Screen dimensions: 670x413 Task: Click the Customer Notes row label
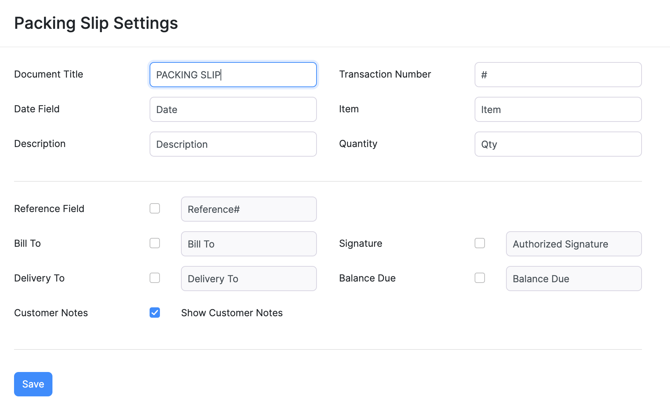(x=51, y=313)
